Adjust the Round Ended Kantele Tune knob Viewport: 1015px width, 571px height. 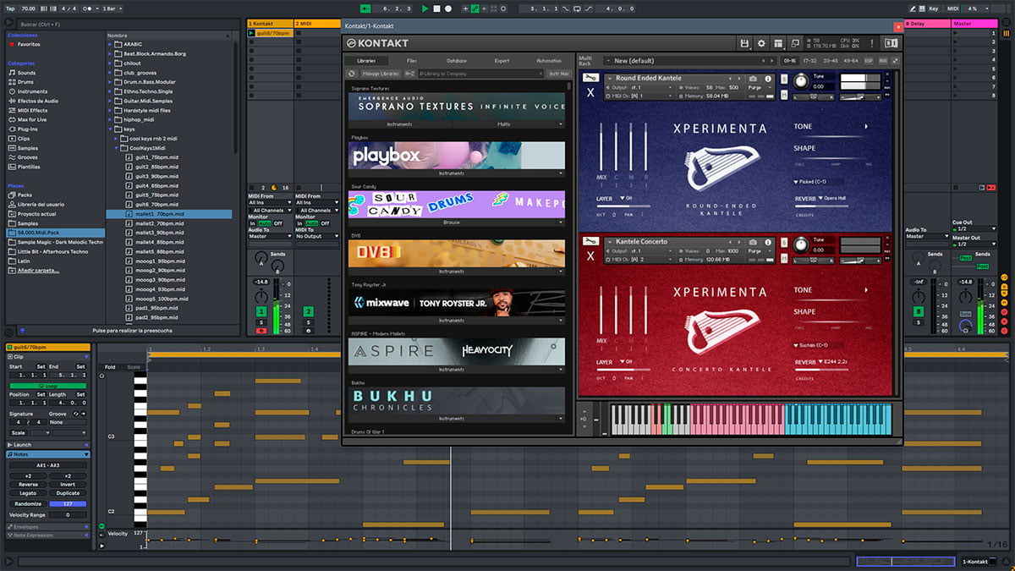pyautogui.click(x=800, y=80)
